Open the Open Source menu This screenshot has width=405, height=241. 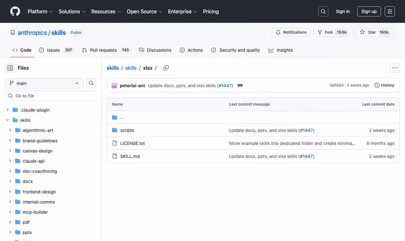click(x=144, y=11)
